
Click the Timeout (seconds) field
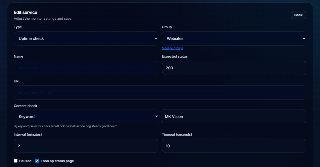click(x=234, y=146)
